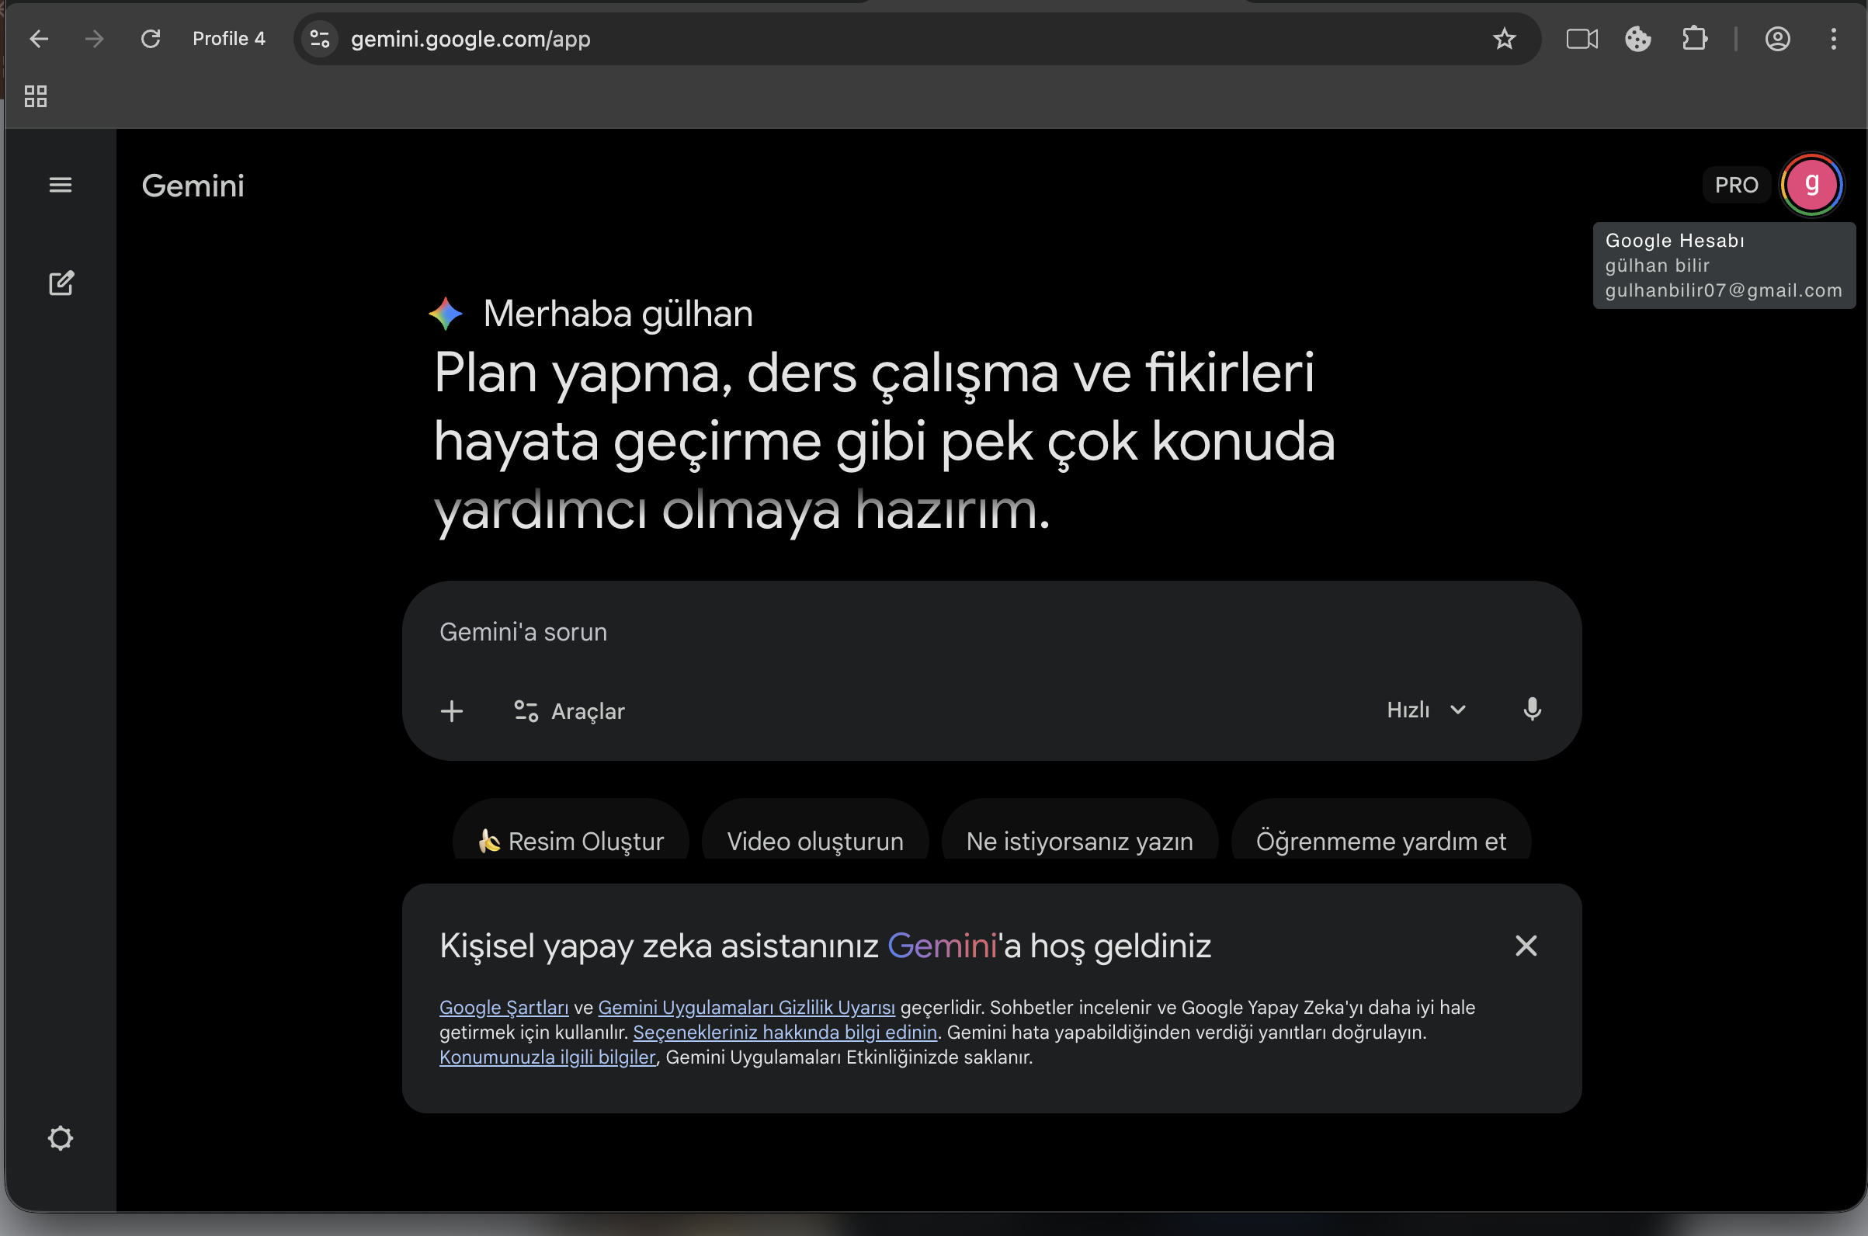
Task: Open site information icon in address bar
Action: [x=320, y=39]
